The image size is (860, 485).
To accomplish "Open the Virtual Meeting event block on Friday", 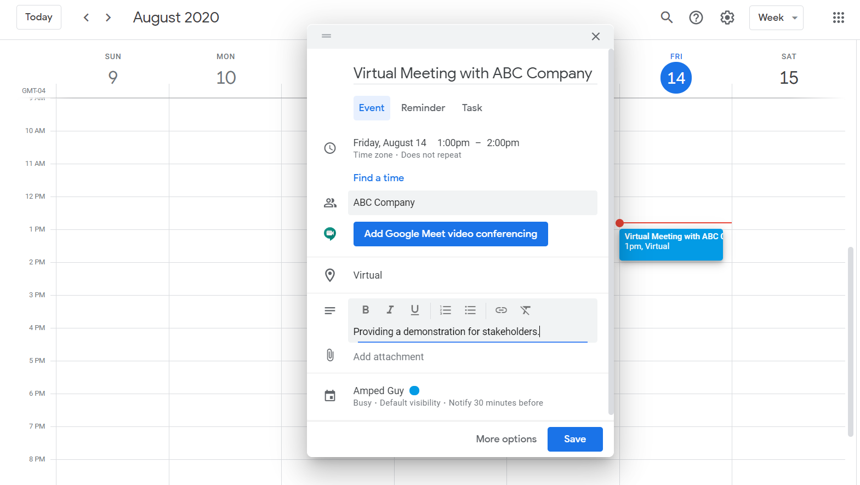I will click(x=671, y=245).
